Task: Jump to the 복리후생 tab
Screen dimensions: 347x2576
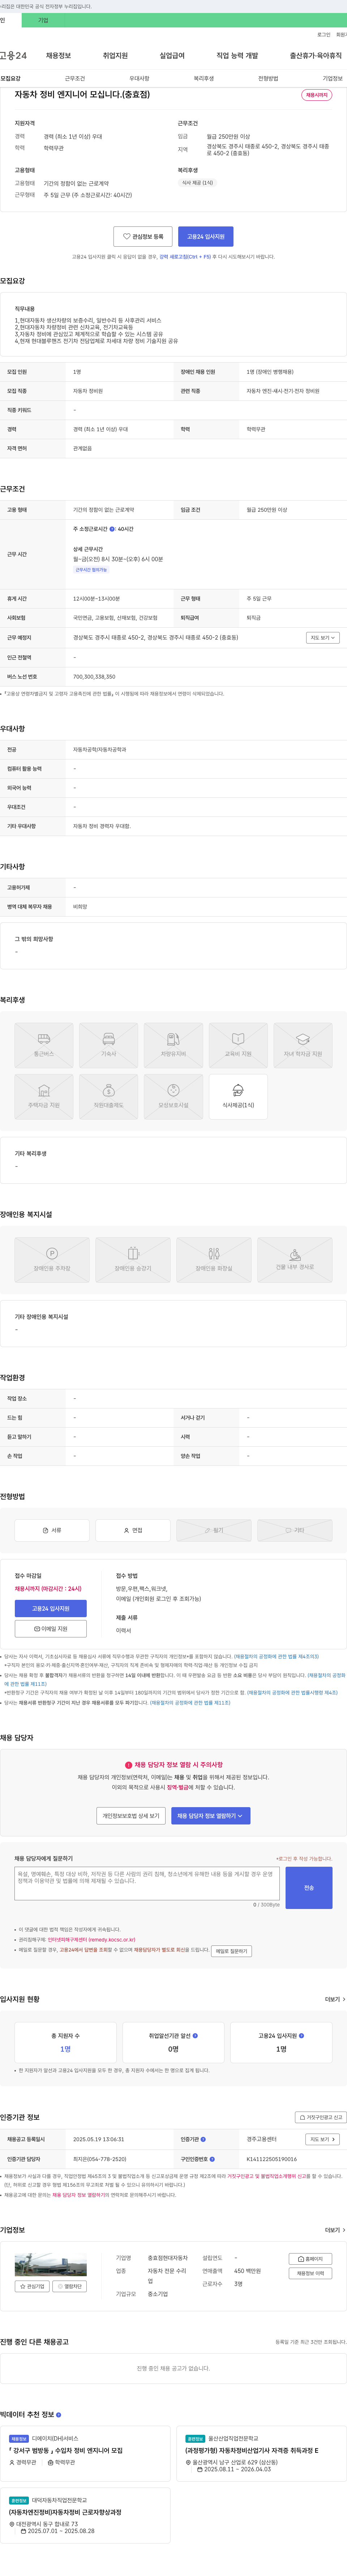Action: click(x=204, y=78)
